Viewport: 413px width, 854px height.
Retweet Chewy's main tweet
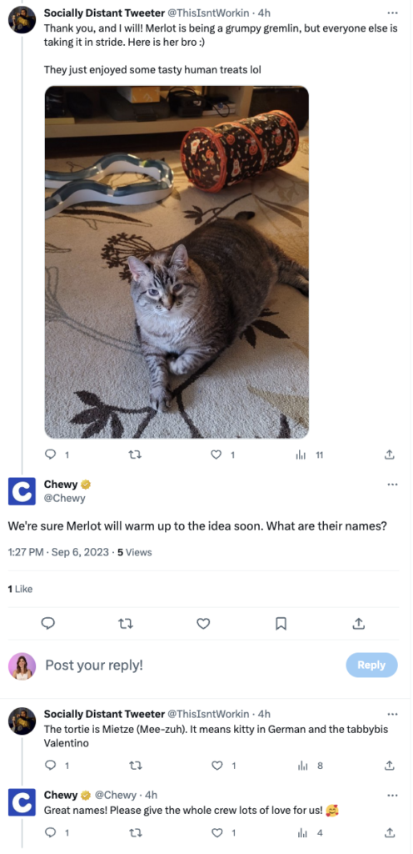[x=126, y=623]
